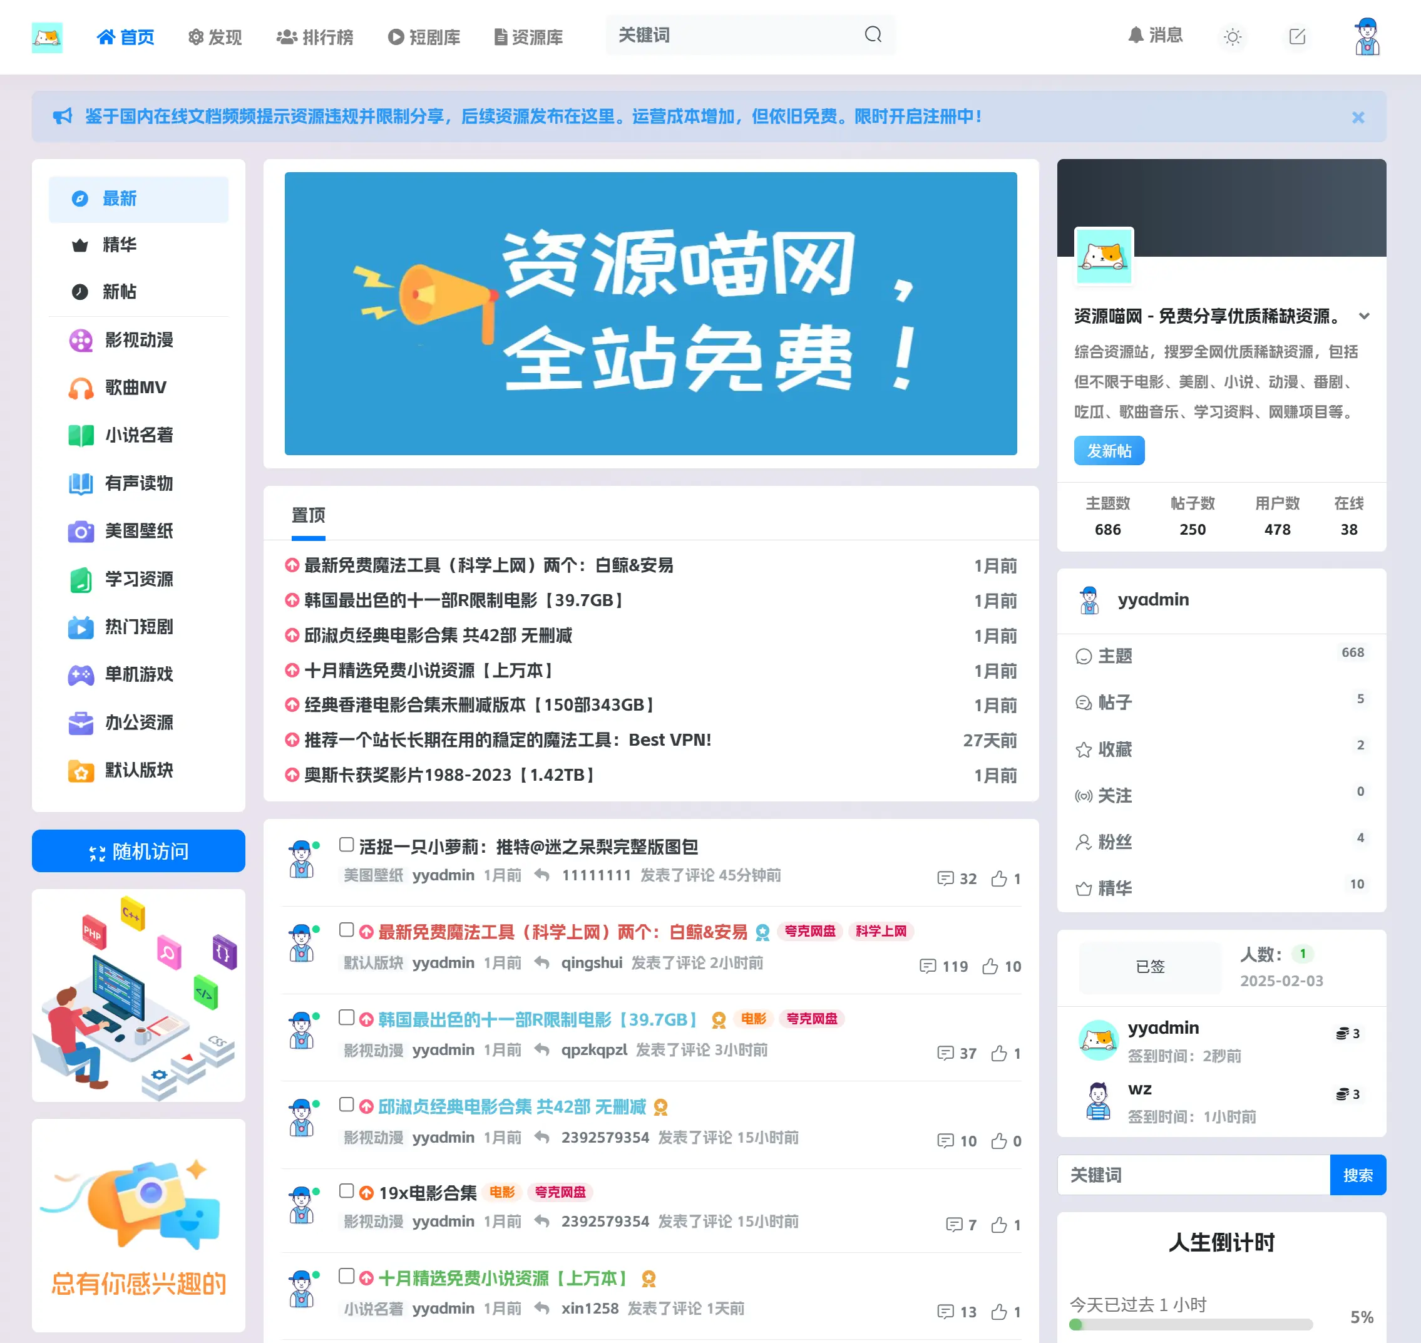Check the checkbox next to 活捉一只小萝莉 post
This screenshot has height=1343, width=1421.
pyautogui.click(x=347, y=845)
